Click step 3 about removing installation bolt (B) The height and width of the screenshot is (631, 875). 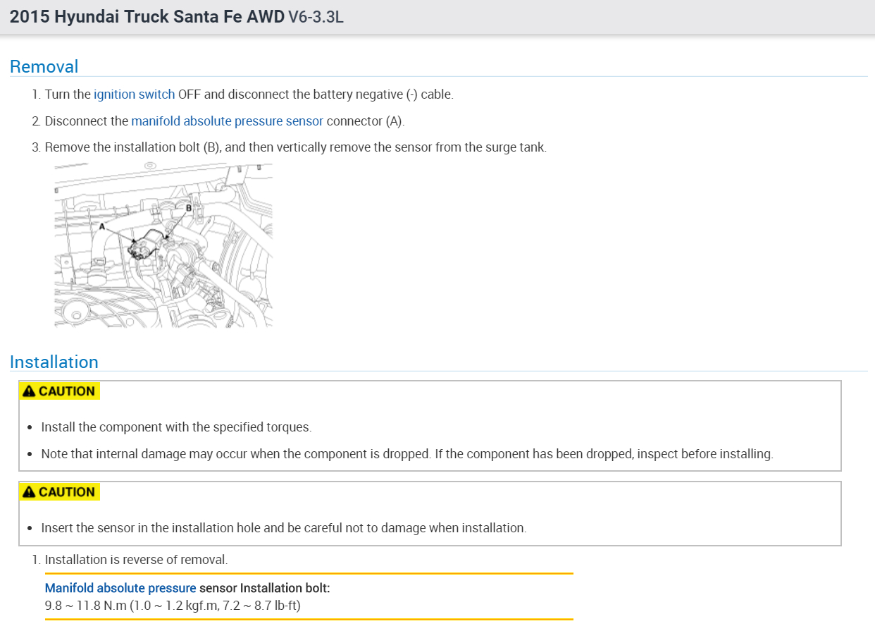pyautogui.click(x=295, y=147)
